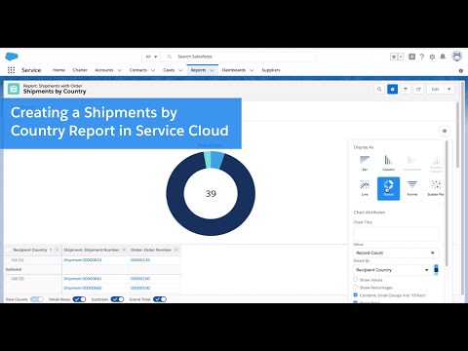Expand the Cases tab chevron

click(180, 70)
